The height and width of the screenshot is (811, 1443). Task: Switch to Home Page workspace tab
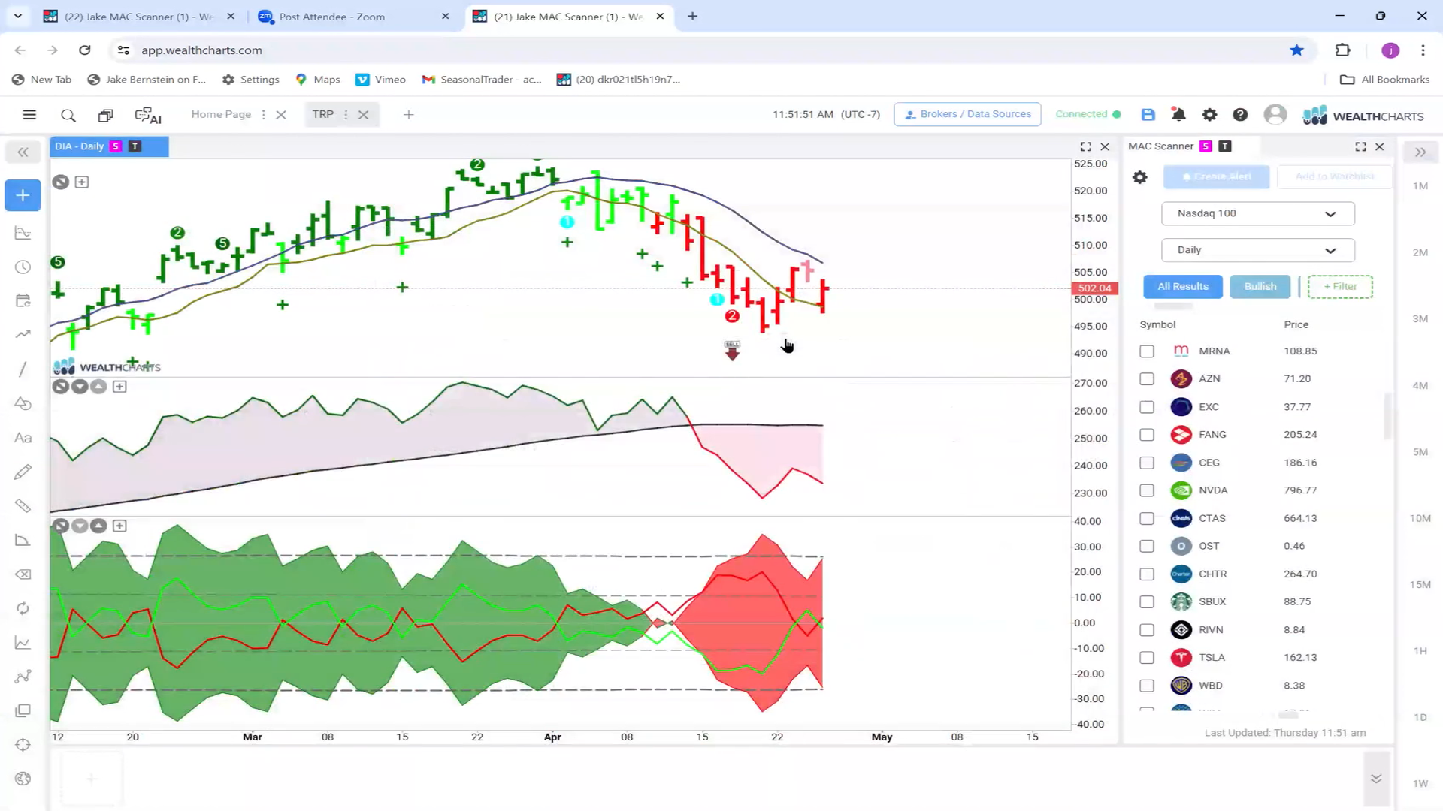[221, 114]
